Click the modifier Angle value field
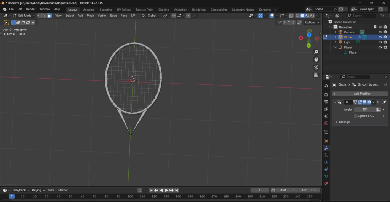 point(364,110)
